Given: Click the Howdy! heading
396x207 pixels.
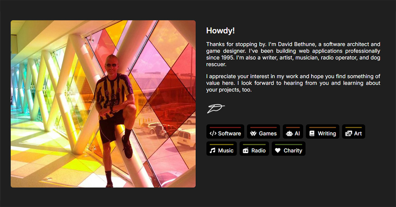Looking at the screenshot, I should (x=220, y=31).
